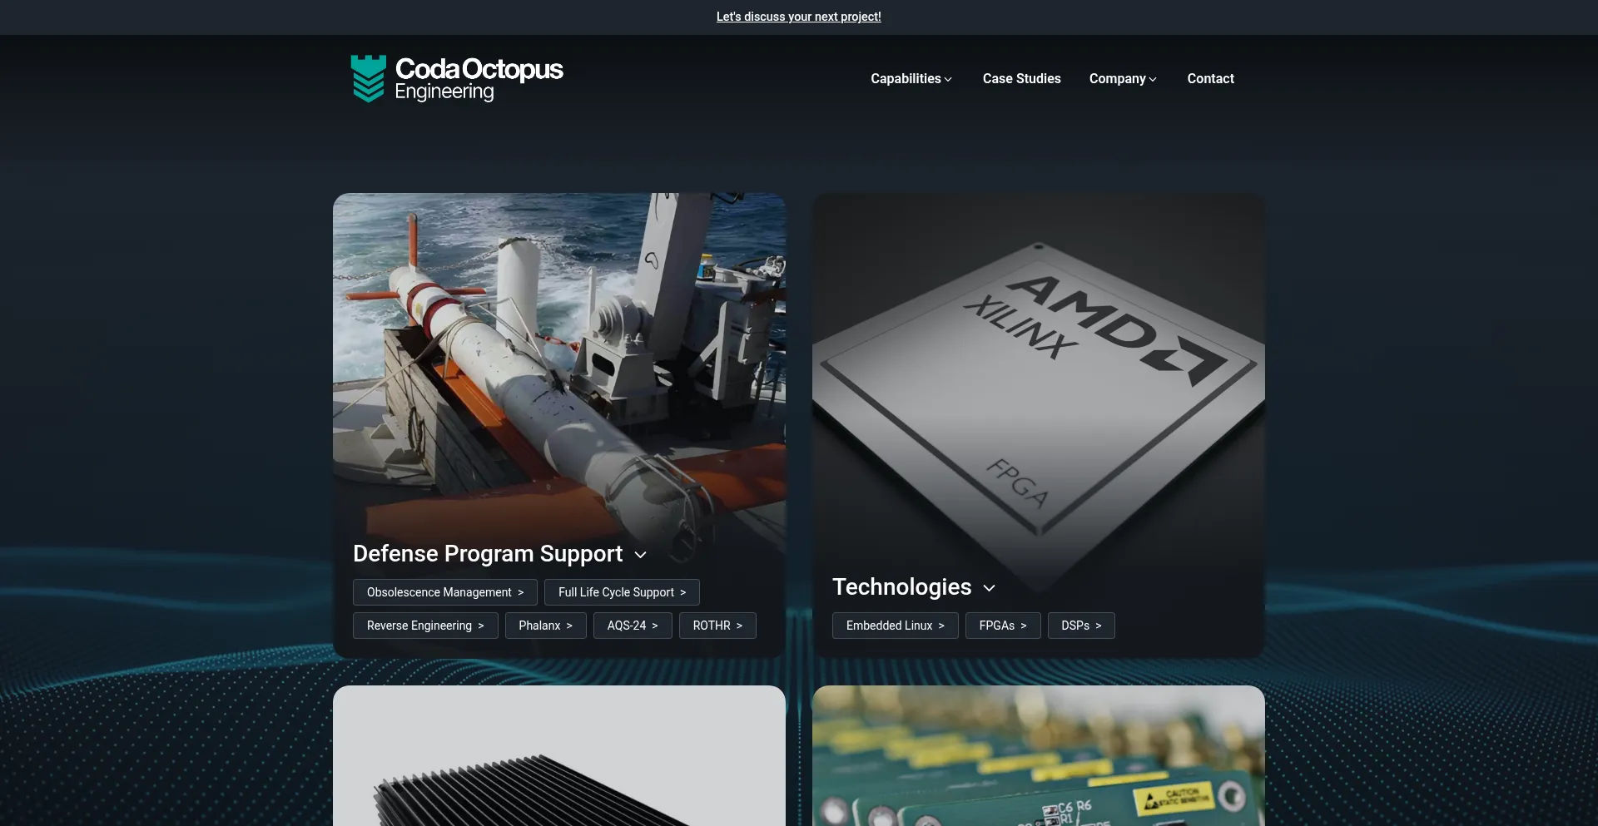Click the towed sonar ship deck photo
Image resolution: width=1598 pixels, height=826 pixels.
[558, 358]
